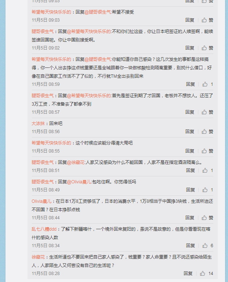Like the 09:03 comment saying 希望不接受
This screenshot has height=282, width=228.
click(x=207, y=20)
